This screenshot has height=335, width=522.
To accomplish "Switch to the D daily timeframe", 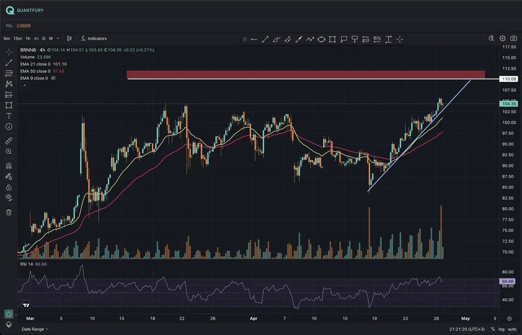I will pos(43,39).
